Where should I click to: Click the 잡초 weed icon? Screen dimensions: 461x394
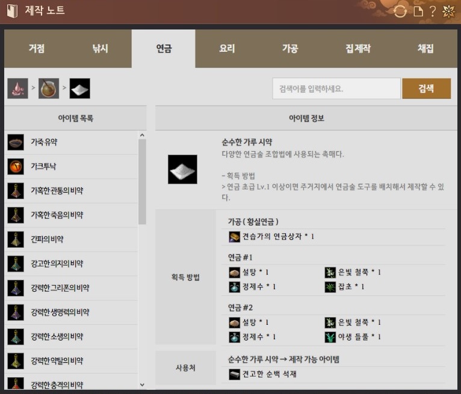[330, 287]
